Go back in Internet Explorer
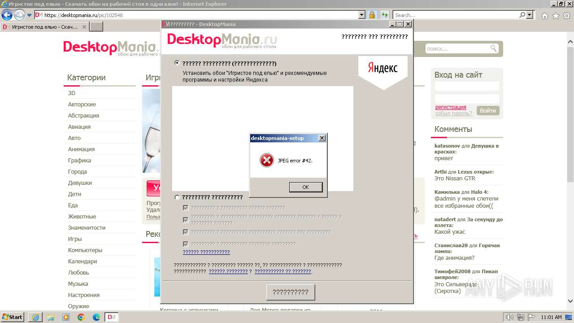Screen dimensions: 574x323 click(7, 15)
